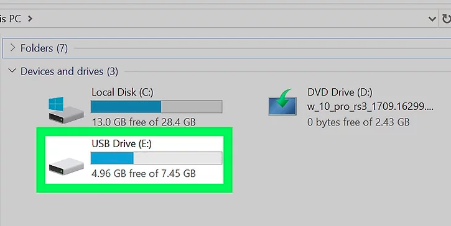Click the This PC breadcrumb text
The width and height of the screenshot is (451, 226).
11,19
